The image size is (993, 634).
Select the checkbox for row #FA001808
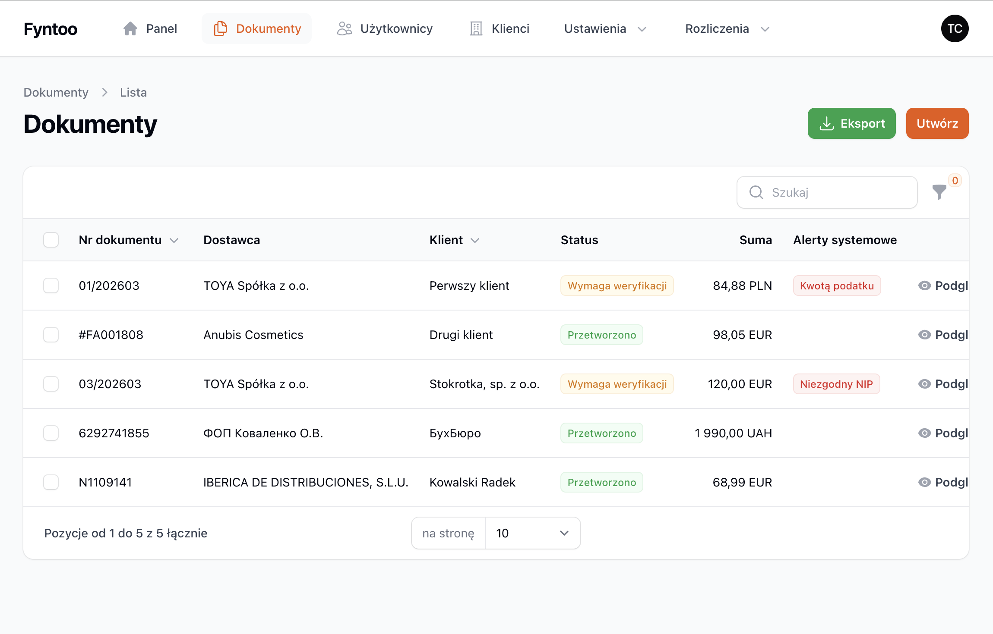(51, 334)
